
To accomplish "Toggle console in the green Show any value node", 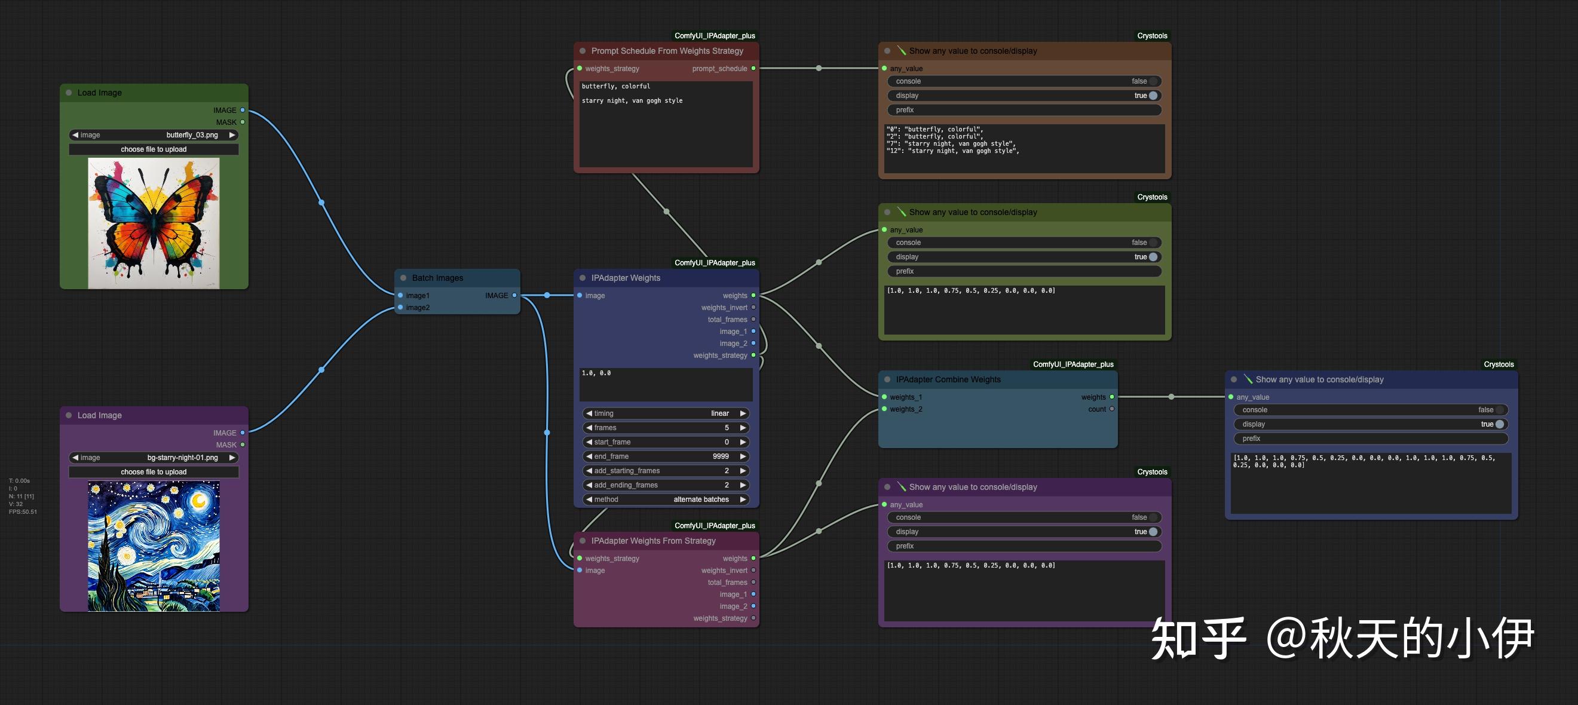I will click(1024, 243).
